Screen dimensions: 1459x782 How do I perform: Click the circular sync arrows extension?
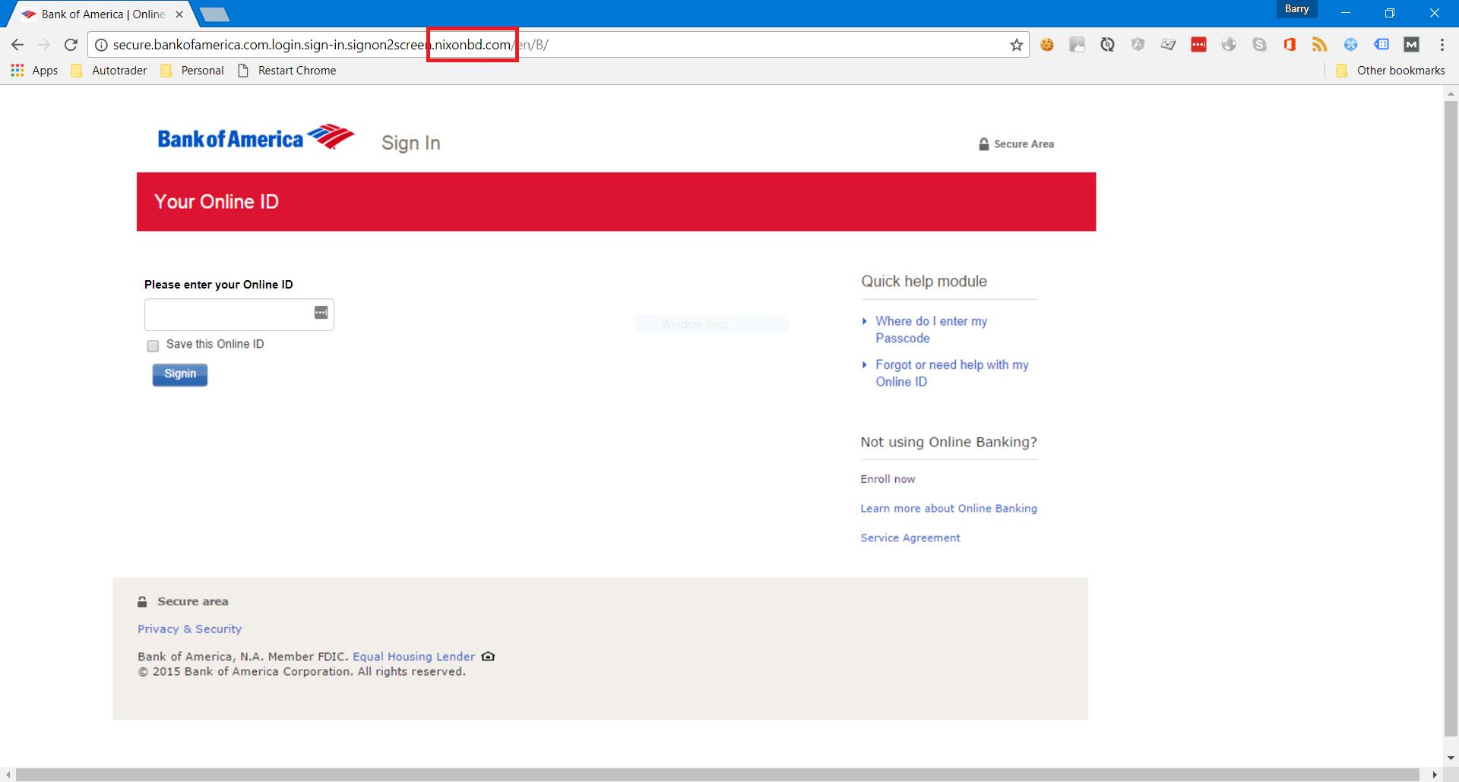1107,45
